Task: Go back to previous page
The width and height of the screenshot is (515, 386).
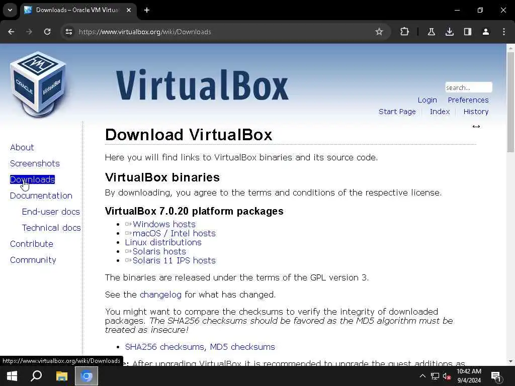Action: tap(11, 32)
